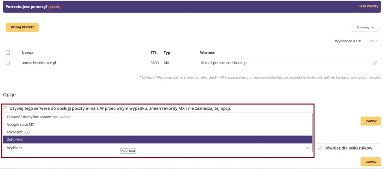Click the Wartość column header
The height and width of the screenshot is (169, 383).
(x=207, y=53)
